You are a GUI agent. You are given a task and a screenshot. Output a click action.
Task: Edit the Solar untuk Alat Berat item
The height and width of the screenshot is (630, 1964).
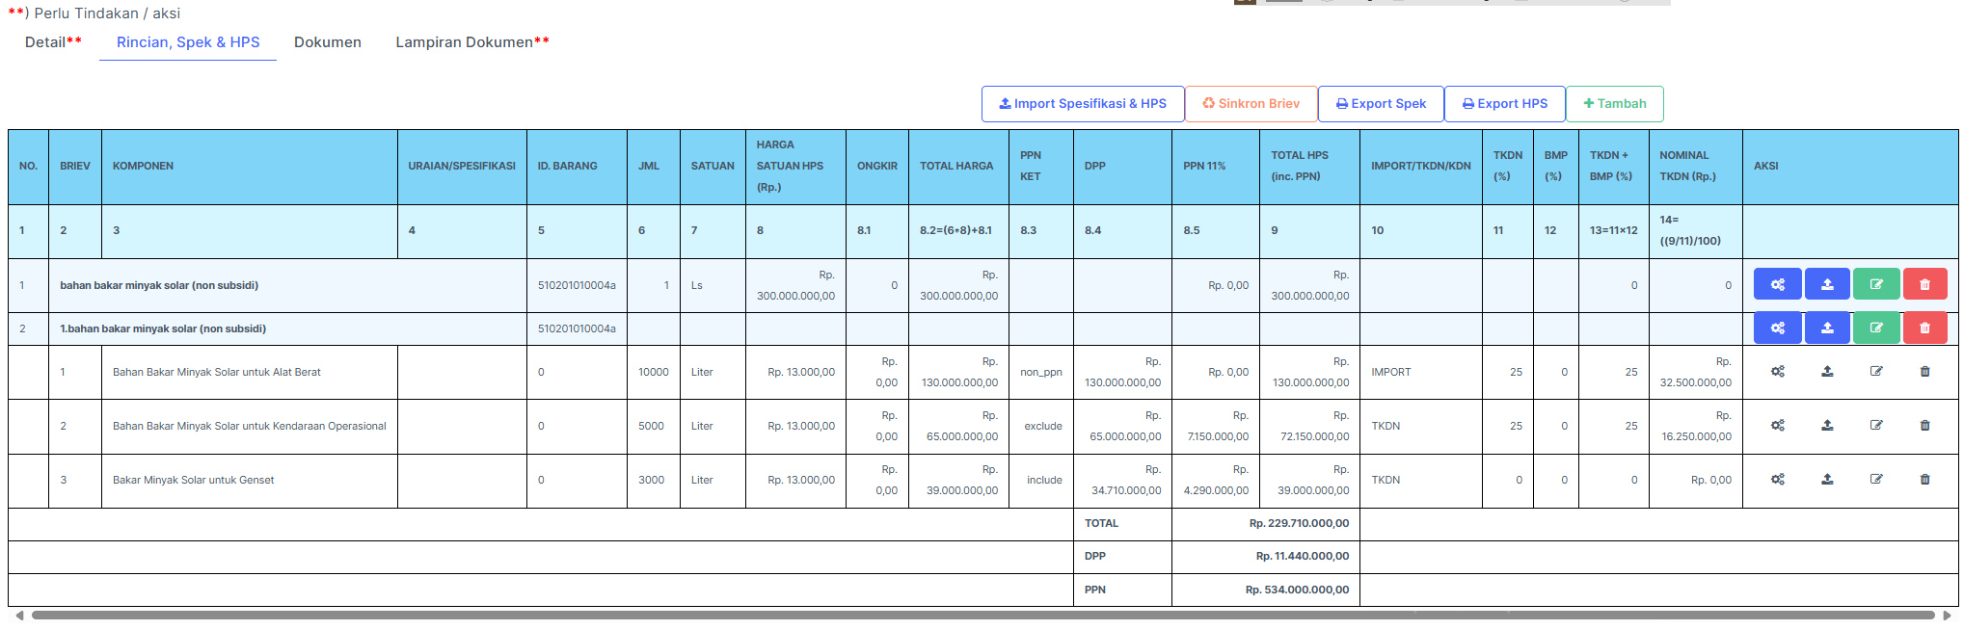pyautogui.click(x=1875, y=372)
